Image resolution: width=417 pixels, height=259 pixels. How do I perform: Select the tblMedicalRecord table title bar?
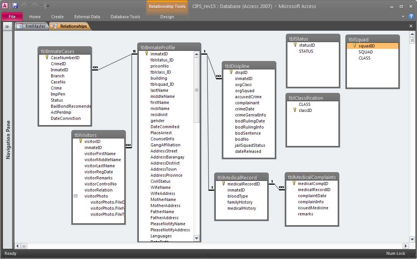(x=241, y=177)
